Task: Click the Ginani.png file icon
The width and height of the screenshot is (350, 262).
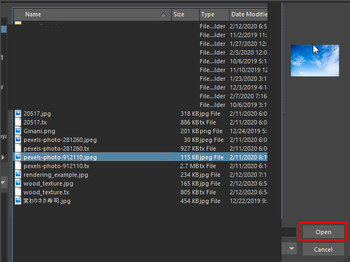Action: pyautogui.click(x=17, y=131)
